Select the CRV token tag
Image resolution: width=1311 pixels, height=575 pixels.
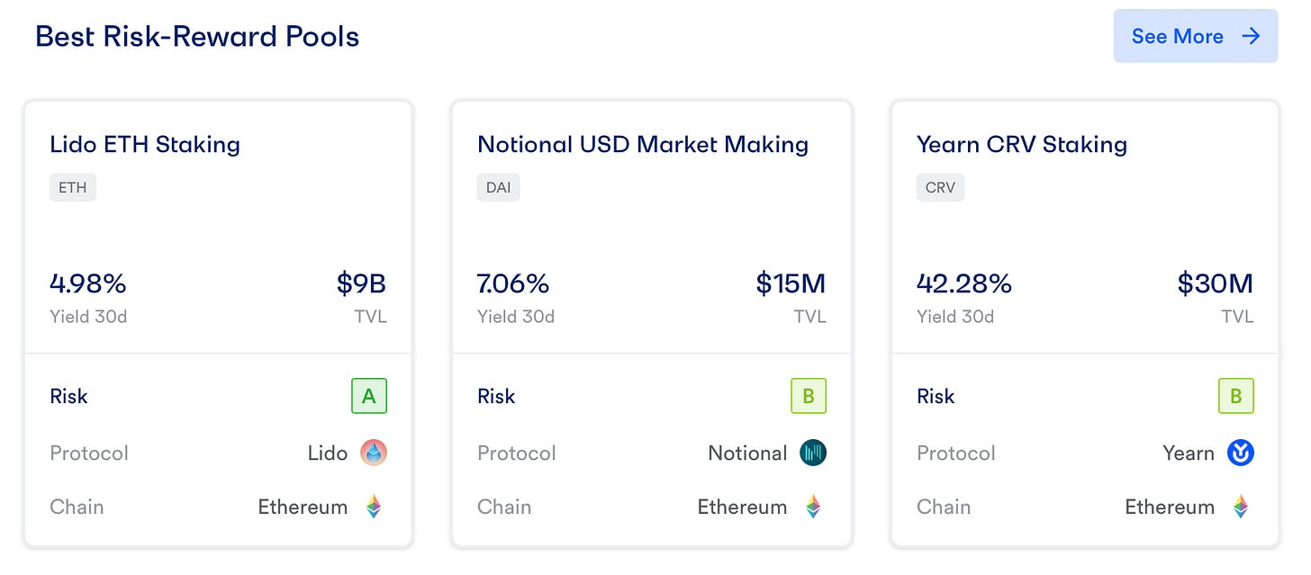tap(941, 188)
